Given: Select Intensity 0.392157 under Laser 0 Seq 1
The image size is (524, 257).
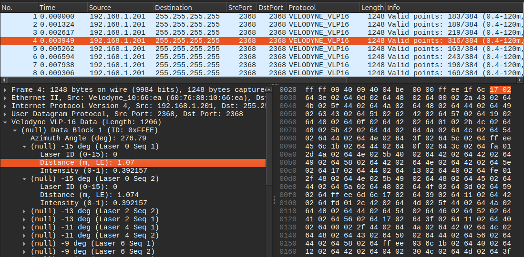Looking at the screenshot, I should [x=93, y=170].
